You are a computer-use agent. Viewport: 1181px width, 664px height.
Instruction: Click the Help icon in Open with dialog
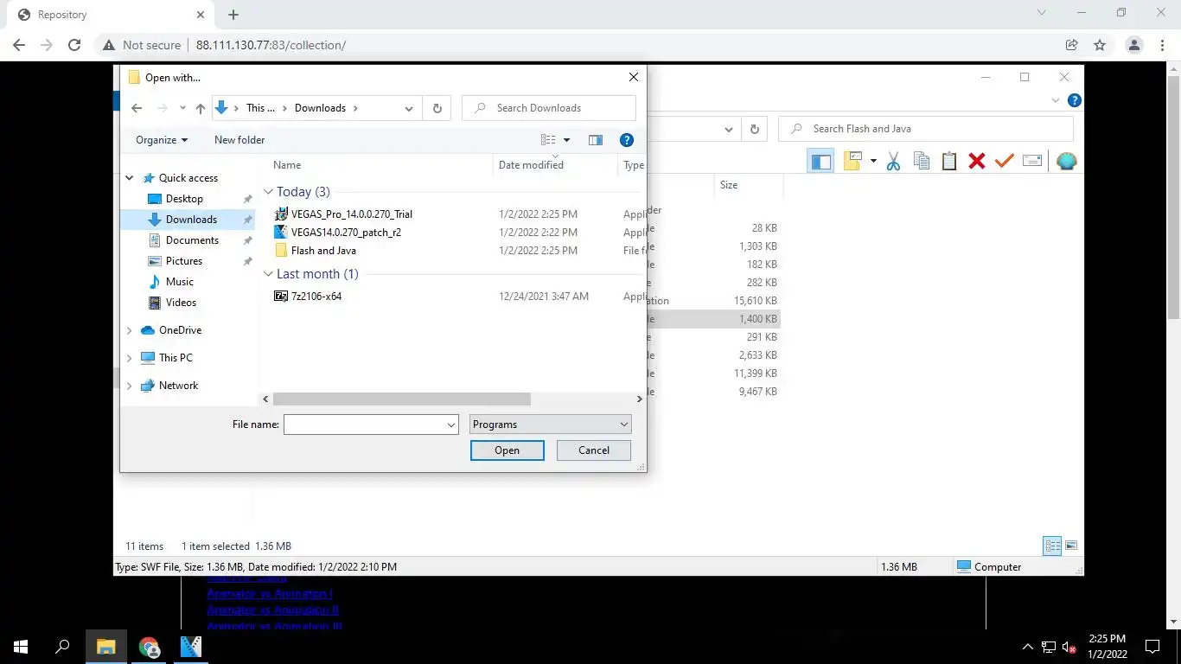point(627,140)
